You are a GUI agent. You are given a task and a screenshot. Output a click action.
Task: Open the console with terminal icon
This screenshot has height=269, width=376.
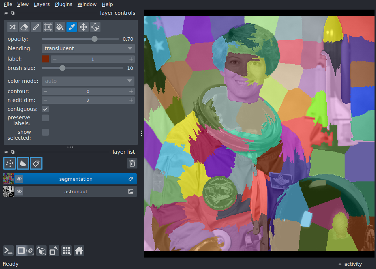point(8,251)
